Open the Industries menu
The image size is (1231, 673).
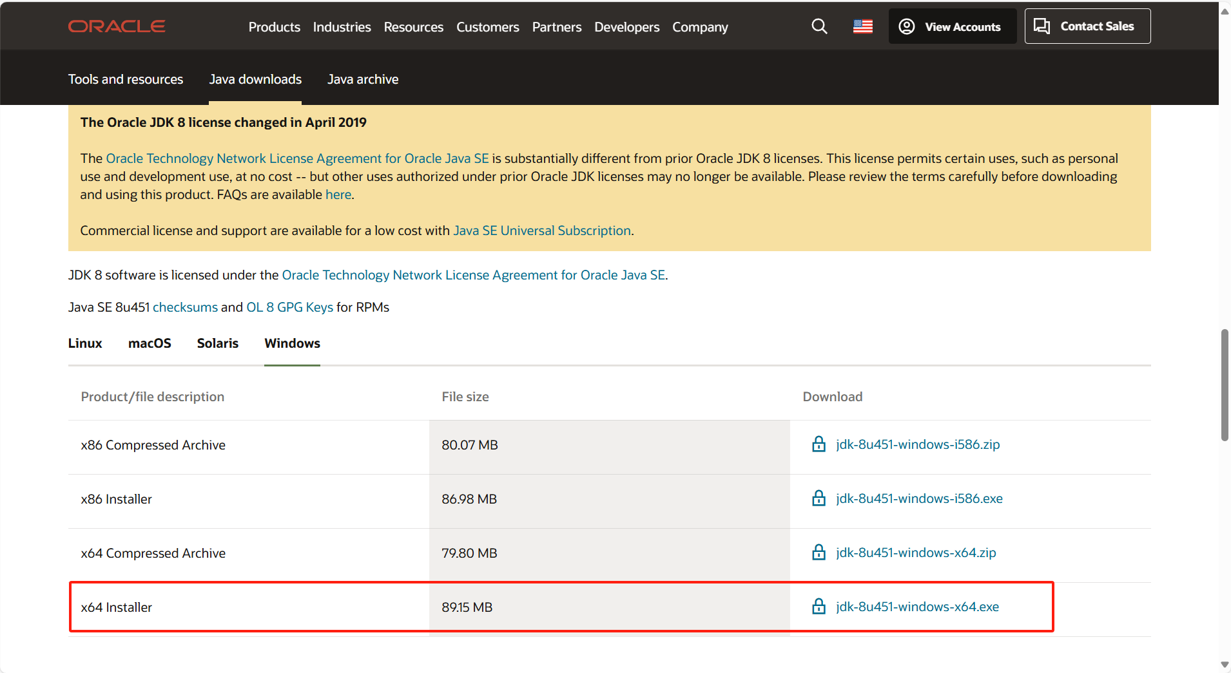(x=342, y=27)
